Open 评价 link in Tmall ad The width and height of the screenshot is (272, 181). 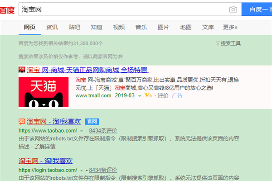click(163, 95)
